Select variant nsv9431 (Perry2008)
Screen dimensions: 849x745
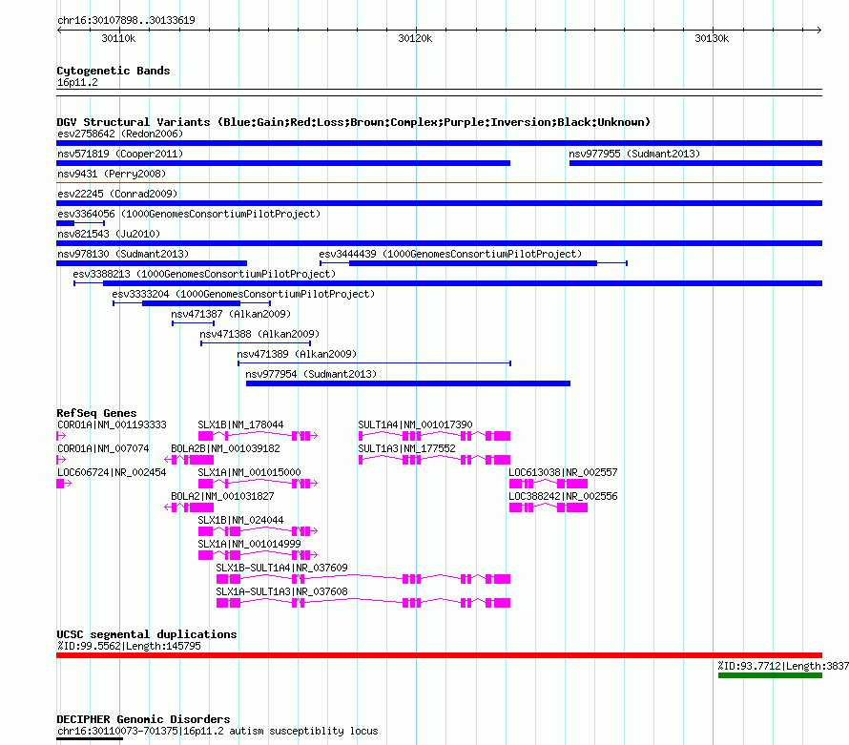click(x=112, y=174)
